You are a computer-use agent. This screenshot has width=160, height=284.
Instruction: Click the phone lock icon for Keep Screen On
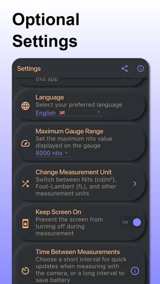coord(25,223)
